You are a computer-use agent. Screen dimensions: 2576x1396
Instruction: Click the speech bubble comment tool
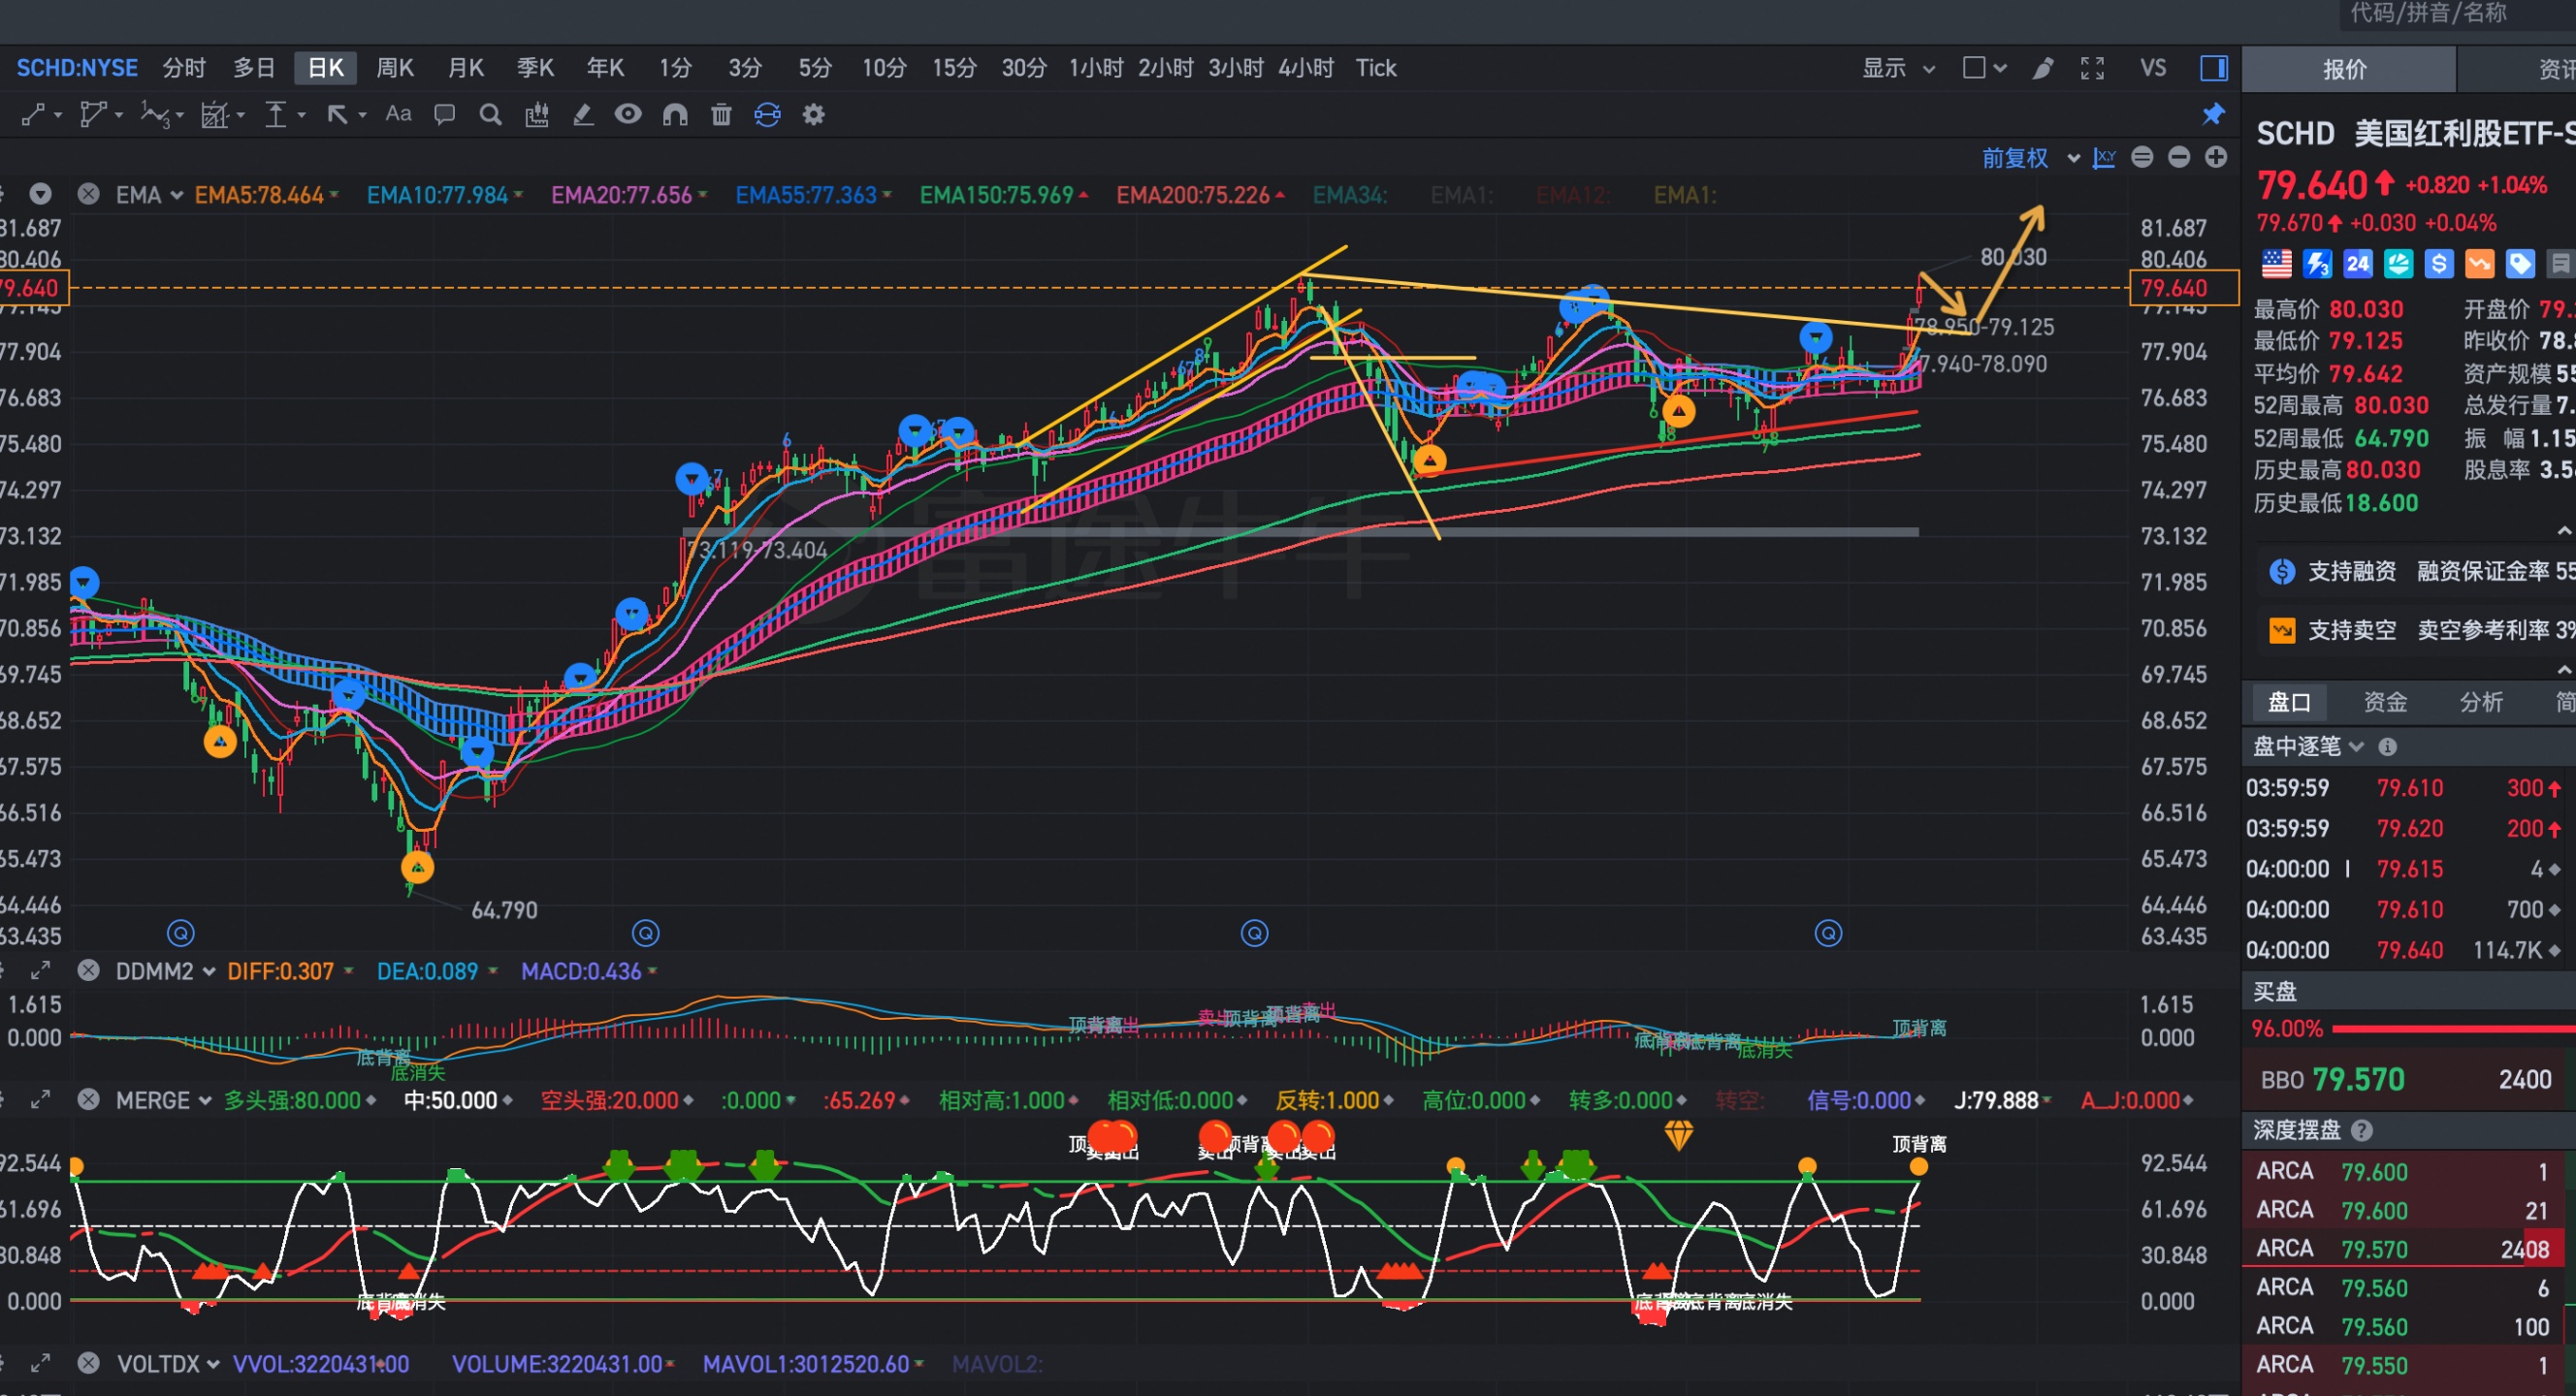[x=444, y=115]
